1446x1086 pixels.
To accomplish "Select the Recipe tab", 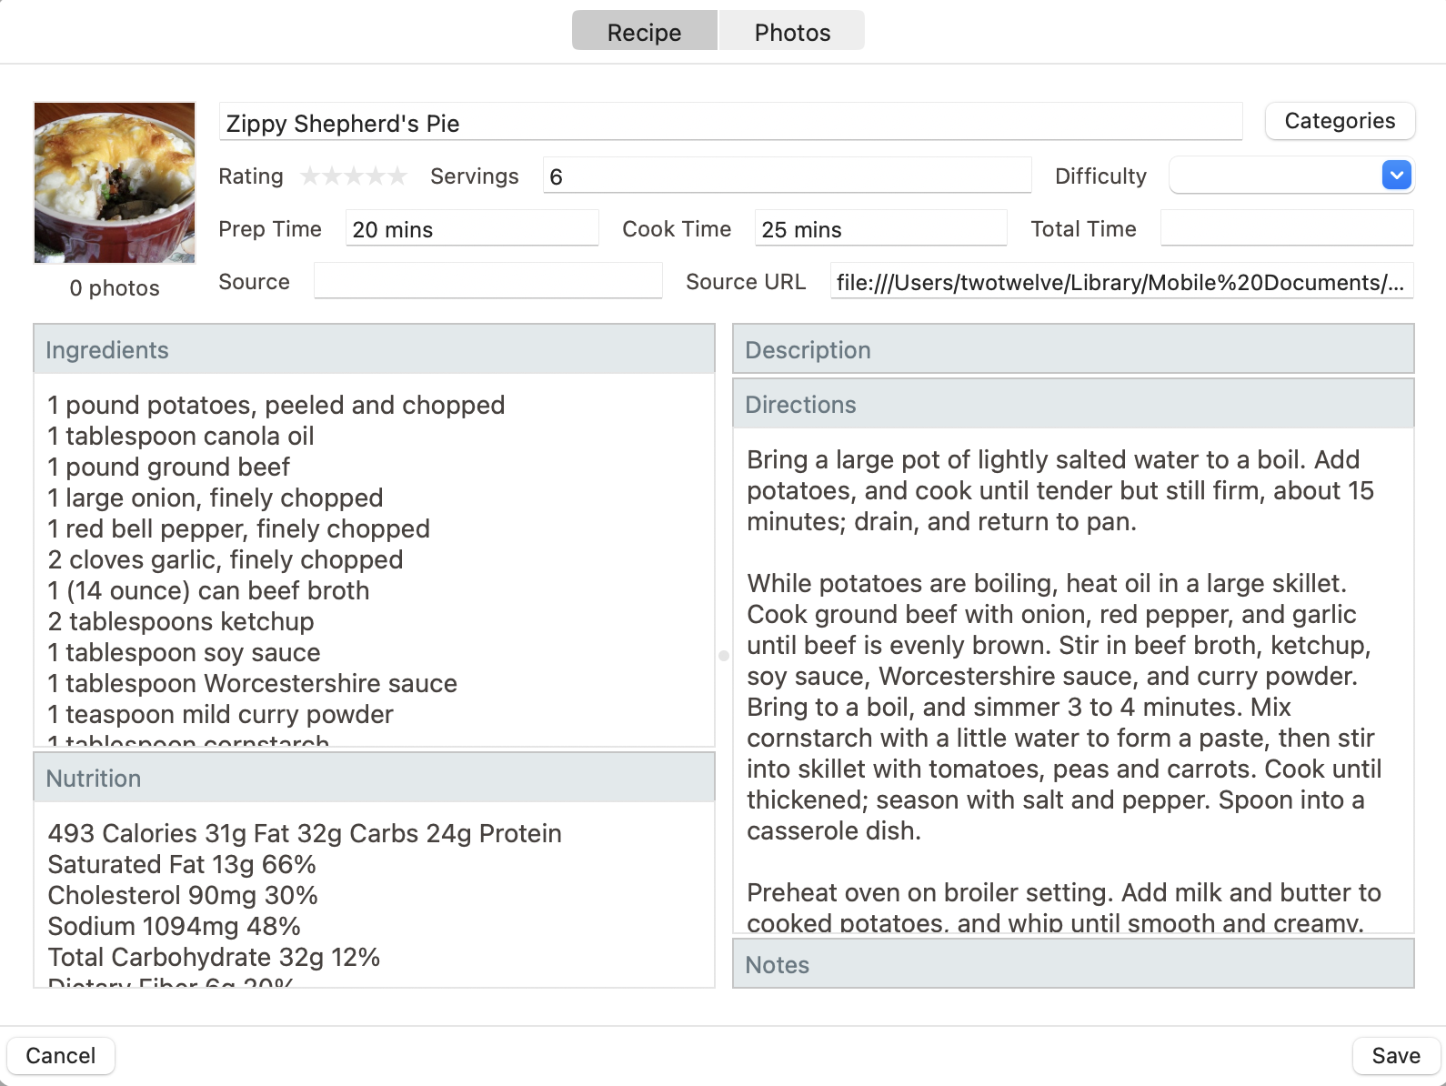I will tap(644, 32).
